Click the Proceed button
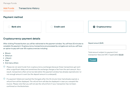130x99 pixels. point(93,60)
